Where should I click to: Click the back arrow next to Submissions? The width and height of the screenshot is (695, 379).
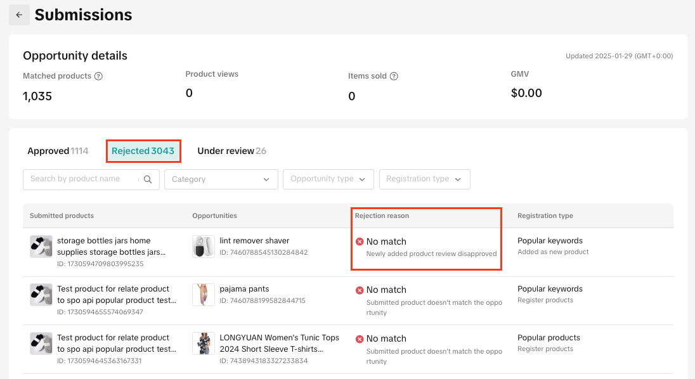(19, 15)
